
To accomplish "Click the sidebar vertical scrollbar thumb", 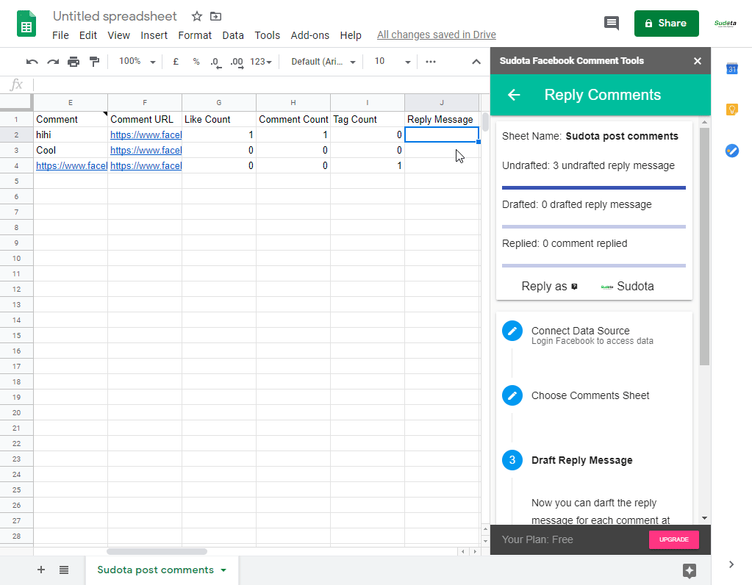I will (x=704, y=246).
